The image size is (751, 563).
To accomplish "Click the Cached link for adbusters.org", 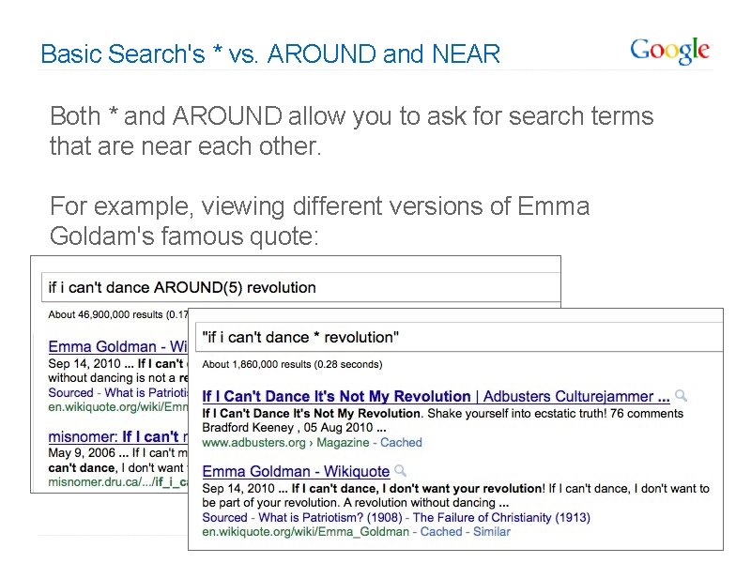I will coord(402,442).
